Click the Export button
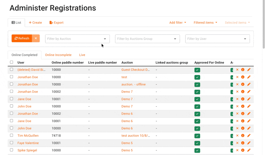The image size is (265, 155). click(x=56, y=23)
